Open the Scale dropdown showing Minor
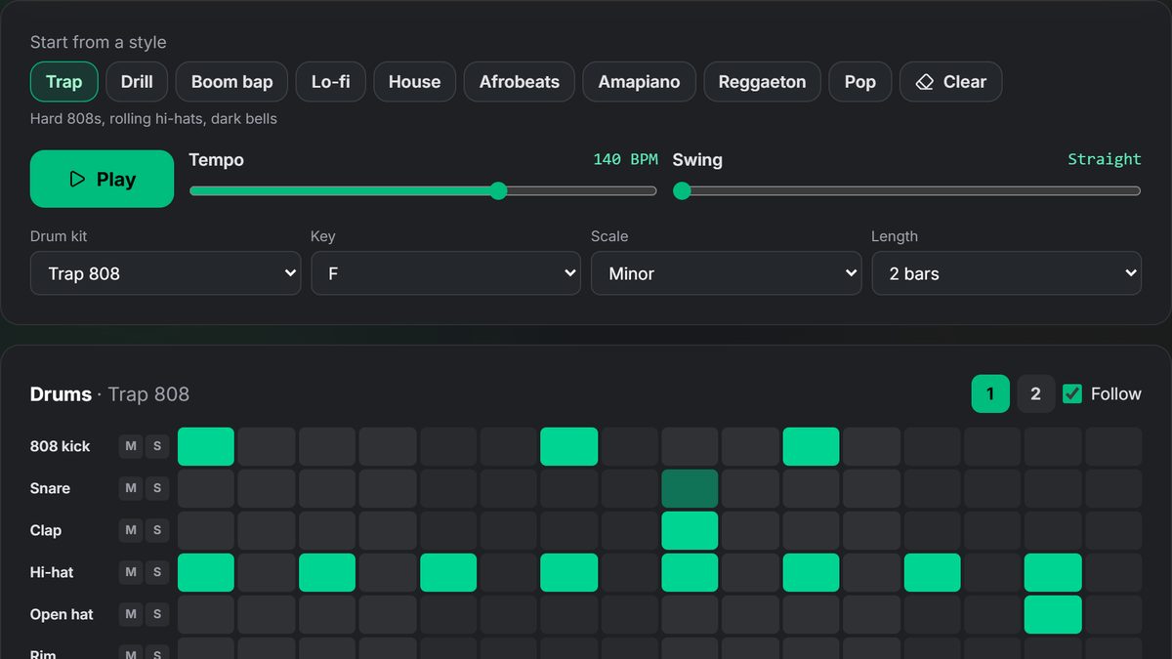 click(726, 273)
